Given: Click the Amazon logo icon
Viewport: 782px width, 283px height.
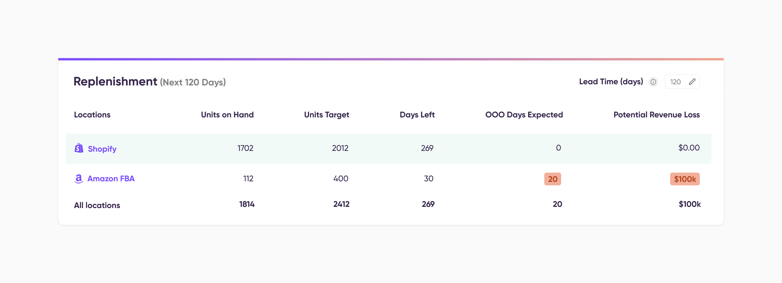Looking at the screenshot, I should tap(79, 179).
